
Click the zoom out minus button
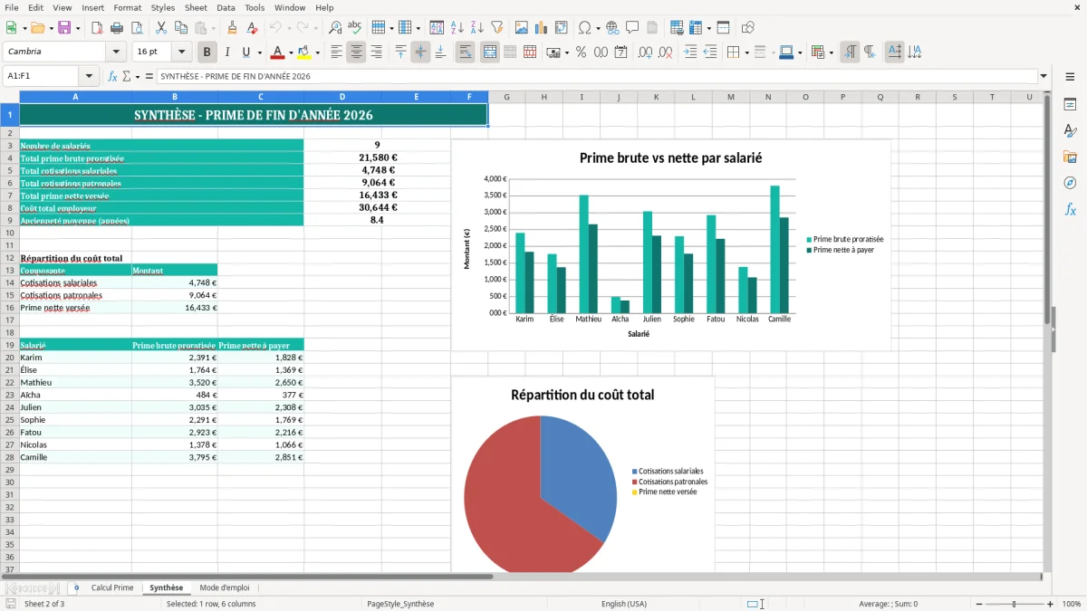[978, 604]
